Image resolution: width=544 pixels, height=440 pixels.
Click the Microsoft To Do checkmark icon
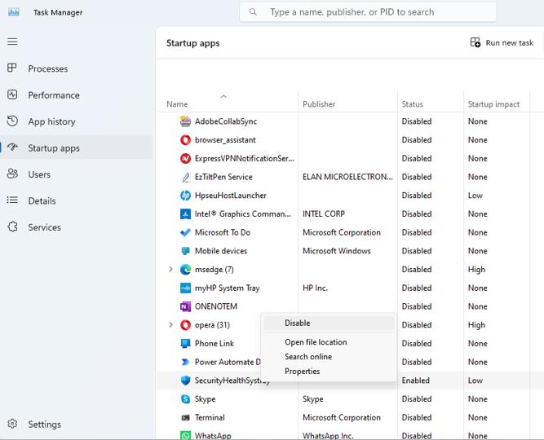click(185, 232)
